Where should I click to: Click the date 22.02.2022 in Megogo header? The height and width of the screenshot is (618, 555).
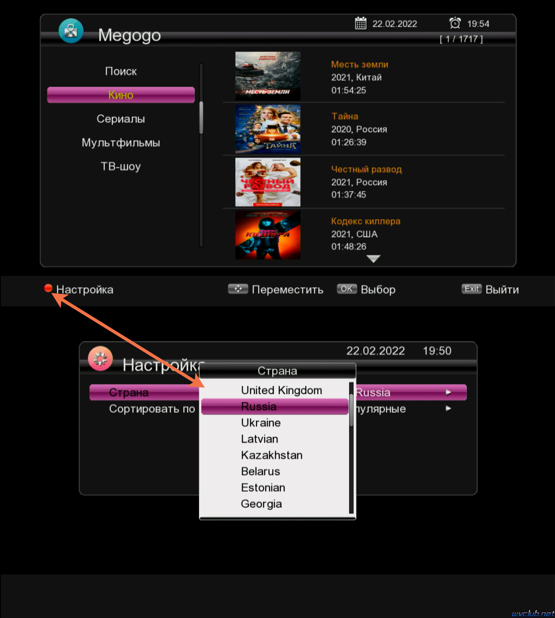click(x=395, y=24)
